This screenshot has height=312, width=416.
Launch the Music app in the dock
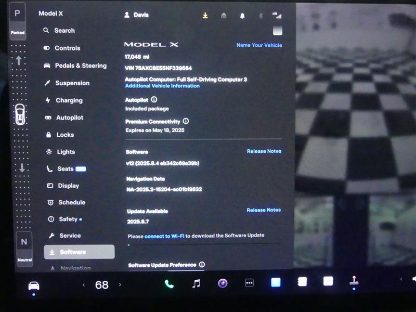point(196,283)
